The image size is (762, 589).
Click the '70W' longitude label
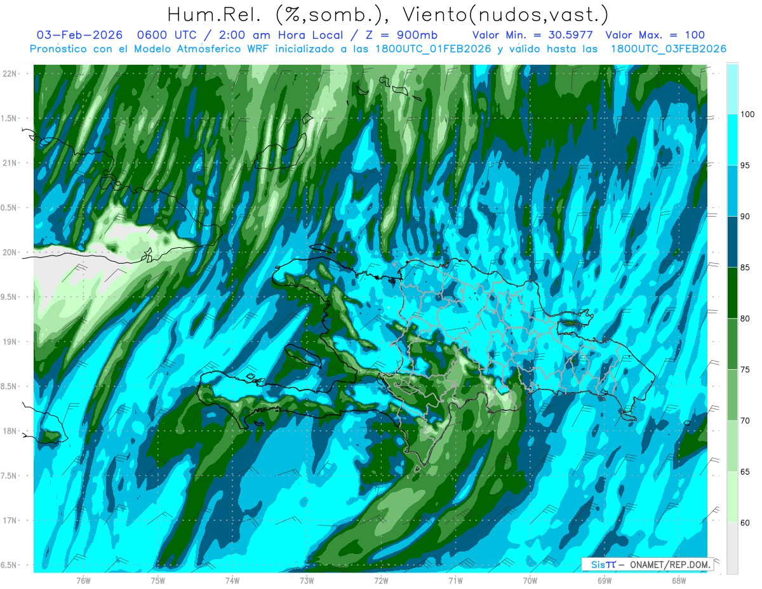tap(530, 580)
